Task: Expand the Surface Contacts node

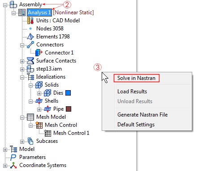Action: point(22,61)
